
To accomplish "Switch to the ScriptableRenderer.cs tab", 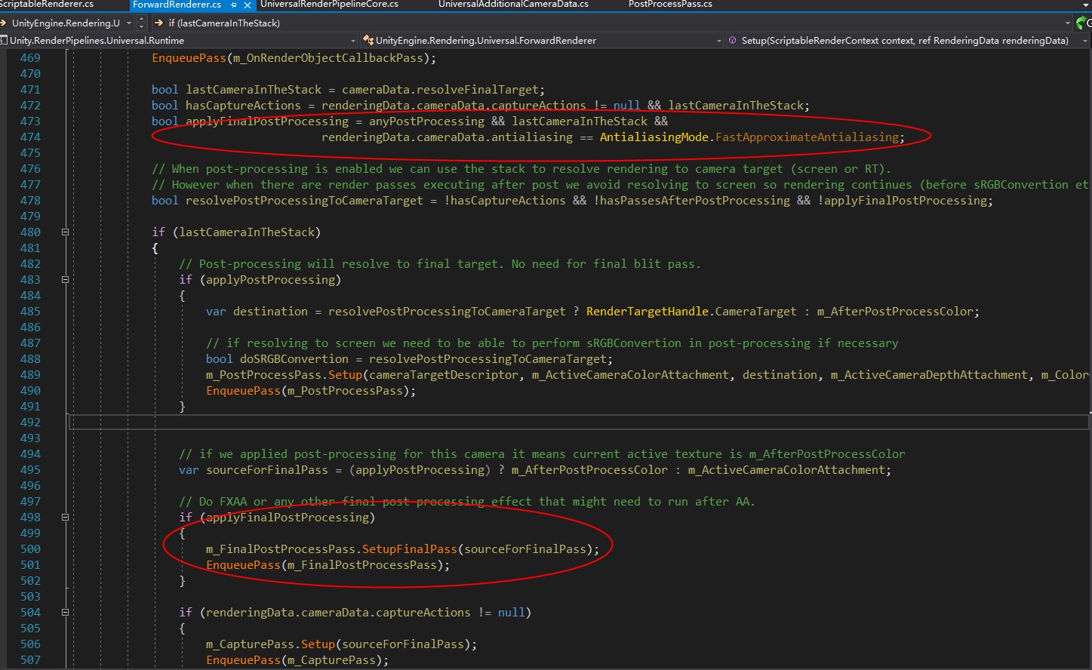I will [47, 5].
